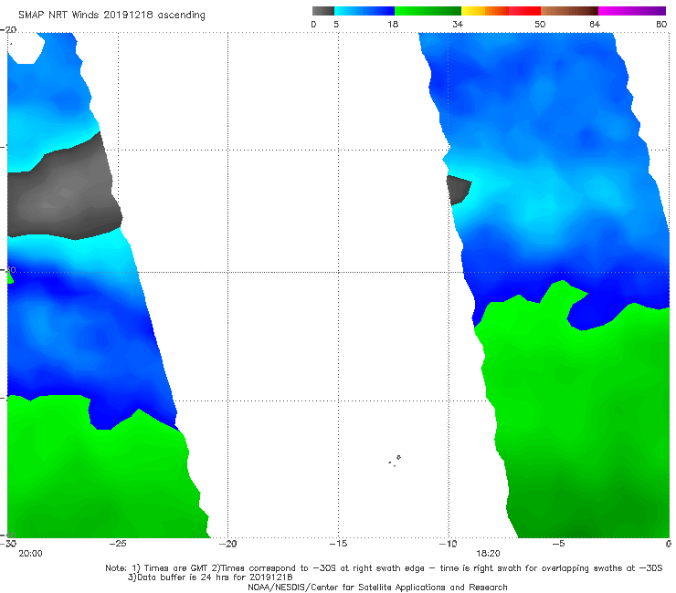Click the color bar label '18'
The image size is (676, 593).
[x=393, y=24]
